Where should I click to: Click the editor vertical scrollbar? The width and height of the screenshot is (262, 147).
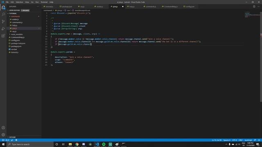point(261,57)
